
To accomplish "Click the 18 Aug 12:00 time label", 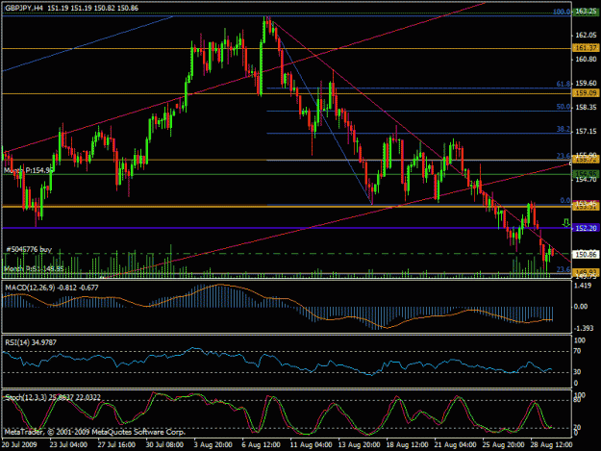I will pyautogui.click(x=408, y=444).
